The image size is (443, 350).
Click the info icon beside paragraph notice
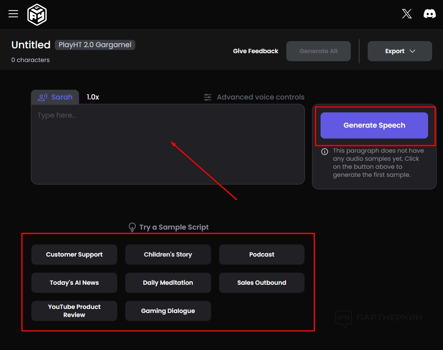[324, 152]
